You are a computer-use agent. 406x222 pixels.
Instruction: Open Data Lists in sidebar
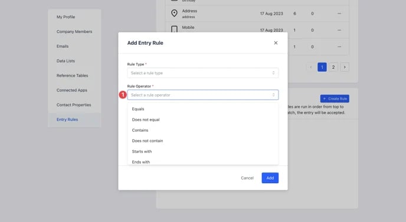(66, 61)
